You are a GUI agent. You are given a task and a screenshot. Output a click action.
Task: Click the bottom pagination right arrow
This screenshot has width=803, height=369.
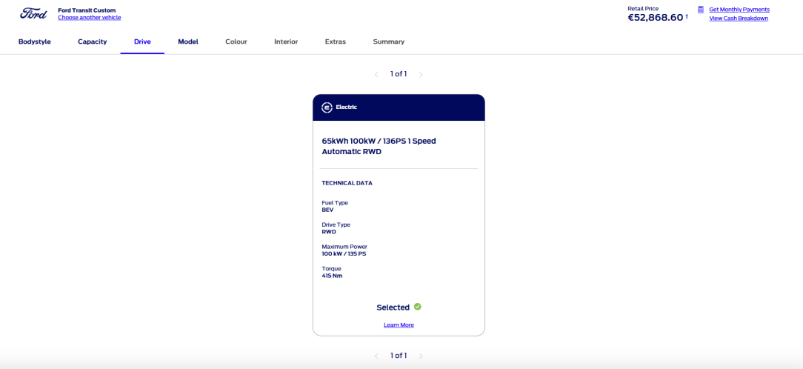point(421,356)
